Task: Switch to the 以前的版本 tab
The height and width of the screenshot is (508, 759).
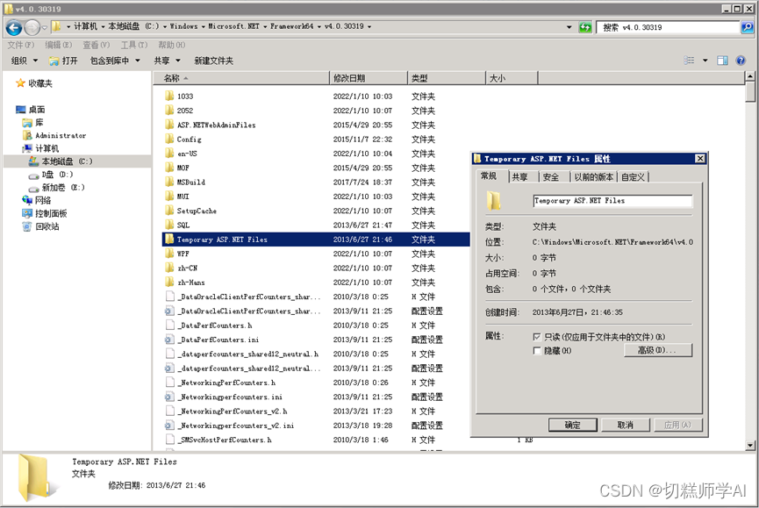Action: [x=593, y=177]
